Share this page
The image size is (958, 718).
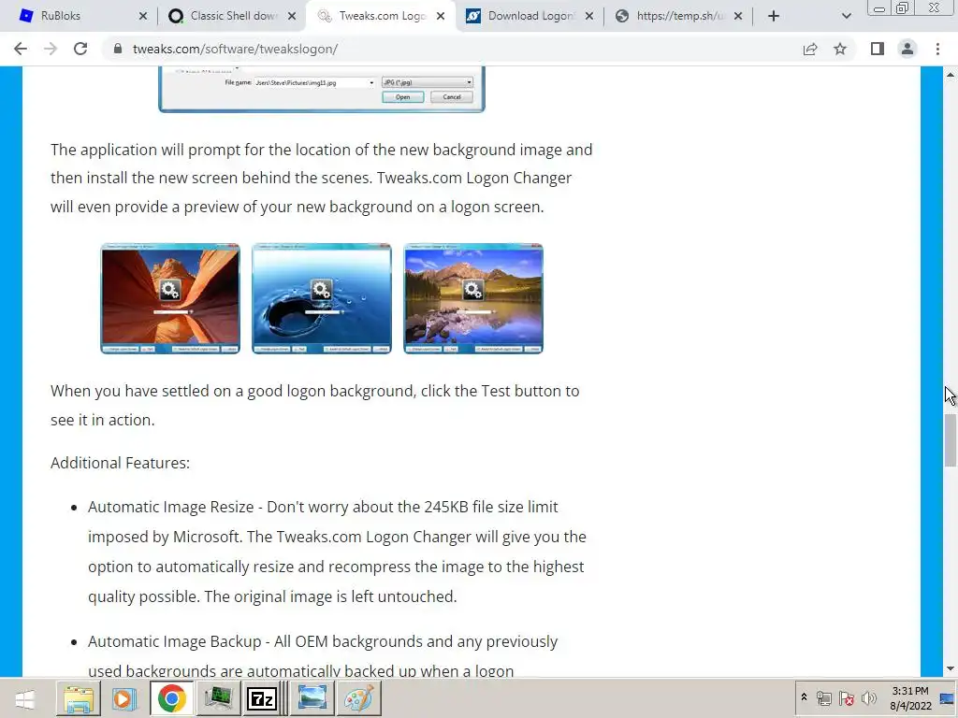[x=810, y=49]
